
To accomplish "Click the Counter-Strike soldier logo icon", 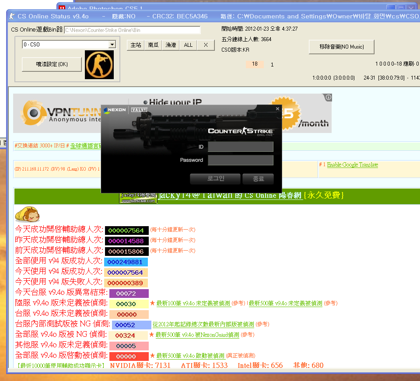I will pyautogui.click(x=99, y=65).
